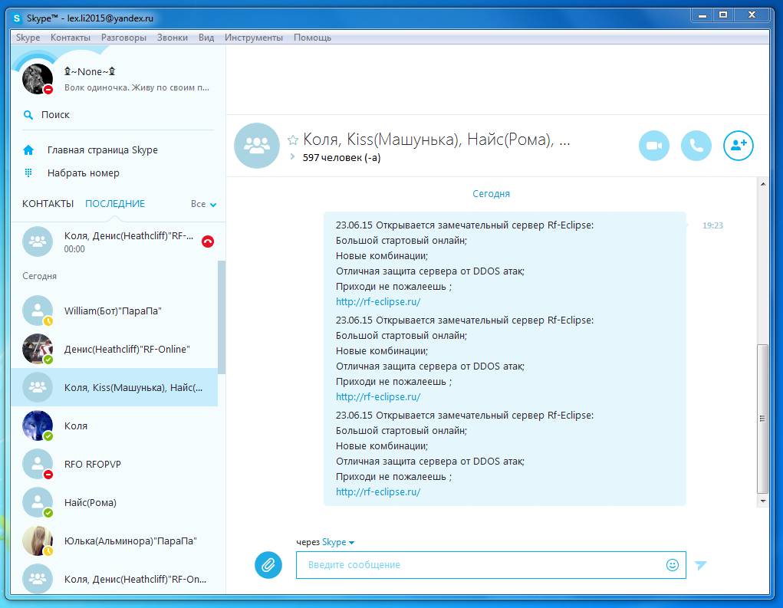Open the Все contacts filter dropdown
This screenshot has width=783, height=608.
coord(204,204)
